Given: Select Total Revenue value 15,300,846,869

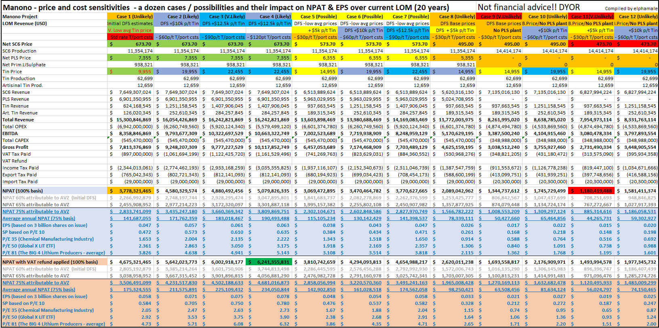Looking at the screenshot, I should pyautogui.click(x=131, y=120).
